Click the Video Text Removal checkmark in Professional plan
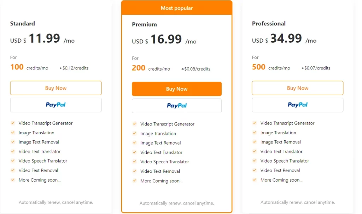362x214 pixels. click(255, 170)
